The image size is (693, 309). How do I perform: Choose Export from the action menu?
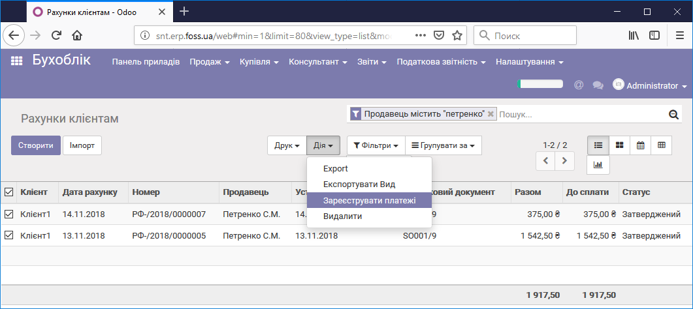(370, 168)
